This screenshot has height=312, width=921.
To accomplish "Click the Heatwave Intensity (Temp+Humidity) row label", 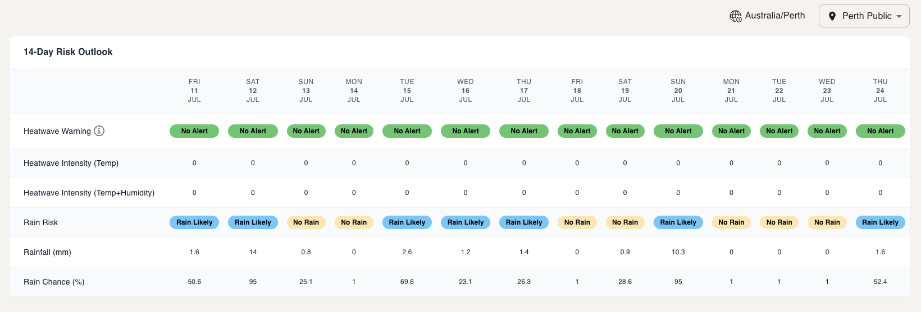I will 89,193.
